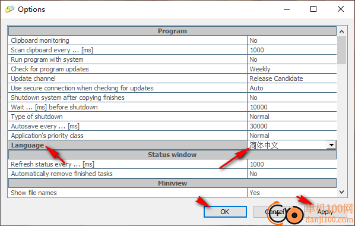Click the Release Candidate value
Image resolution: width=355 pixels, height=226 pixels.
pyautogui.click(x=292, y=79)
